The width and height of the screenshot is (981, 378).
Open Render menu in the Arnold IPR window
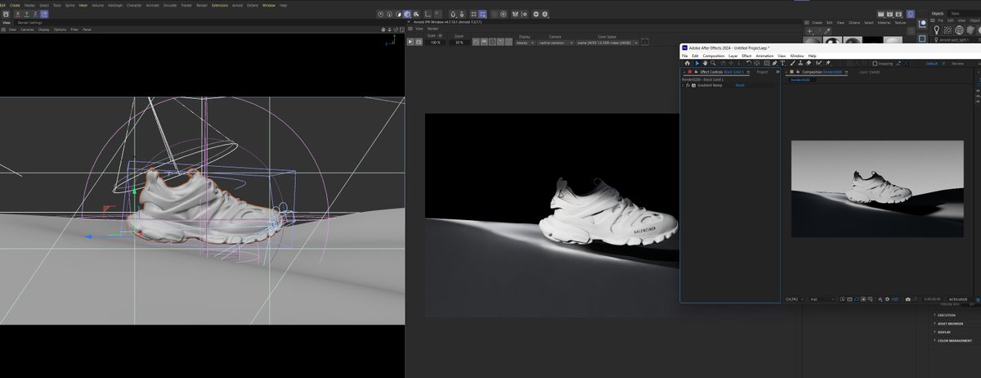pyautogui.click(x=432, y=29)
